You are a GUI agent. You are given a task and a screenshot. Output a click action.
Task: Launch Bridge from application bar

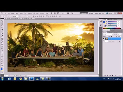coord(51,13)
